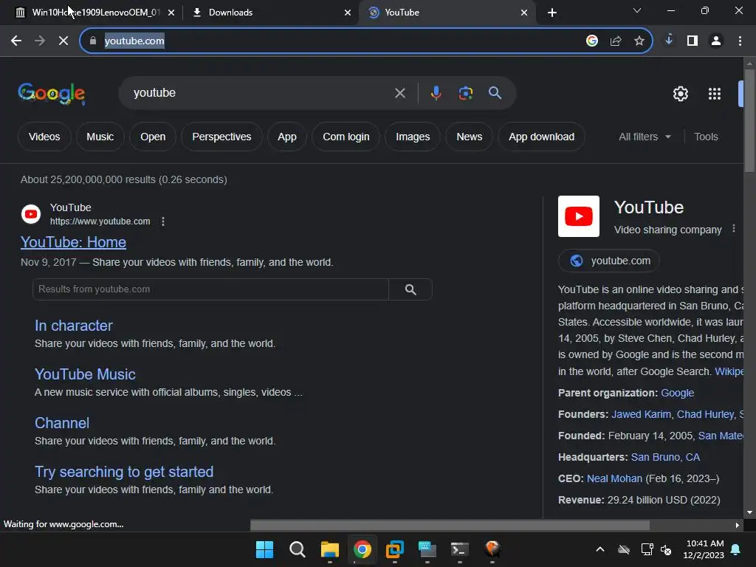
Task: Stop loading the page
Action: 63,41
